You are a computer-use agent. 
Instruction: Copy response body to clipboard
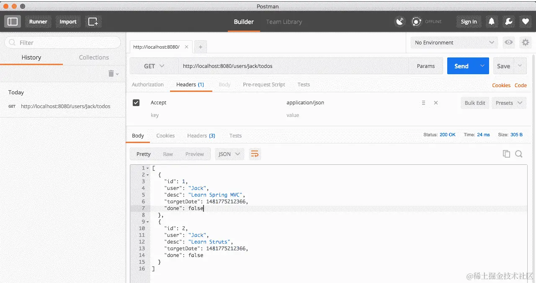point(506,154)
